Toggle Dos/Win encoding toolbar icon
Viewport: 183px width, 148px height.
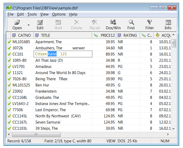click(x=113, y=25)
